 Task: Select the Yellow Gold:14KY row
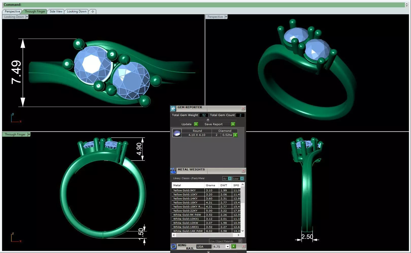click(x=206, y=198)
